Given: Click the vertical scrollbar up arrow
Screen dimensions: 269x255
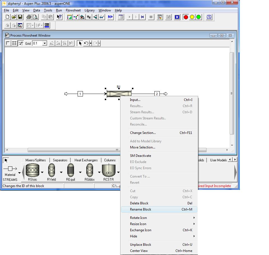Looking at the screenshot, I should click(x=232, y=41).
